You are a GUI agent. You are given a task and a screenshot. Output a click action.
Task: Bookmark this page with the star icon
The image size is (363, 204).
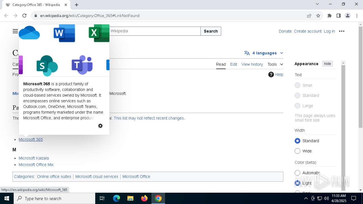tap(318, 16)
